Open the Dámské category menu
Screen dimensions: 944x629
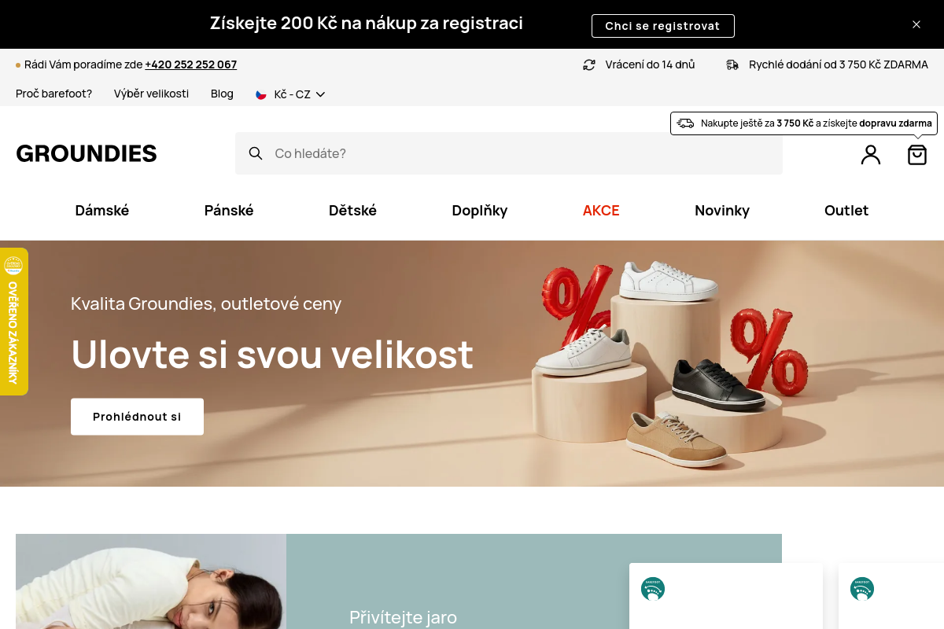[x=102, y=211]
